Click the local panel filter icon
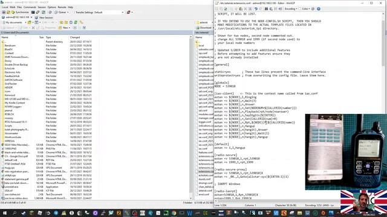Screen dimensions: 387x217 click(x=36, y=22)
